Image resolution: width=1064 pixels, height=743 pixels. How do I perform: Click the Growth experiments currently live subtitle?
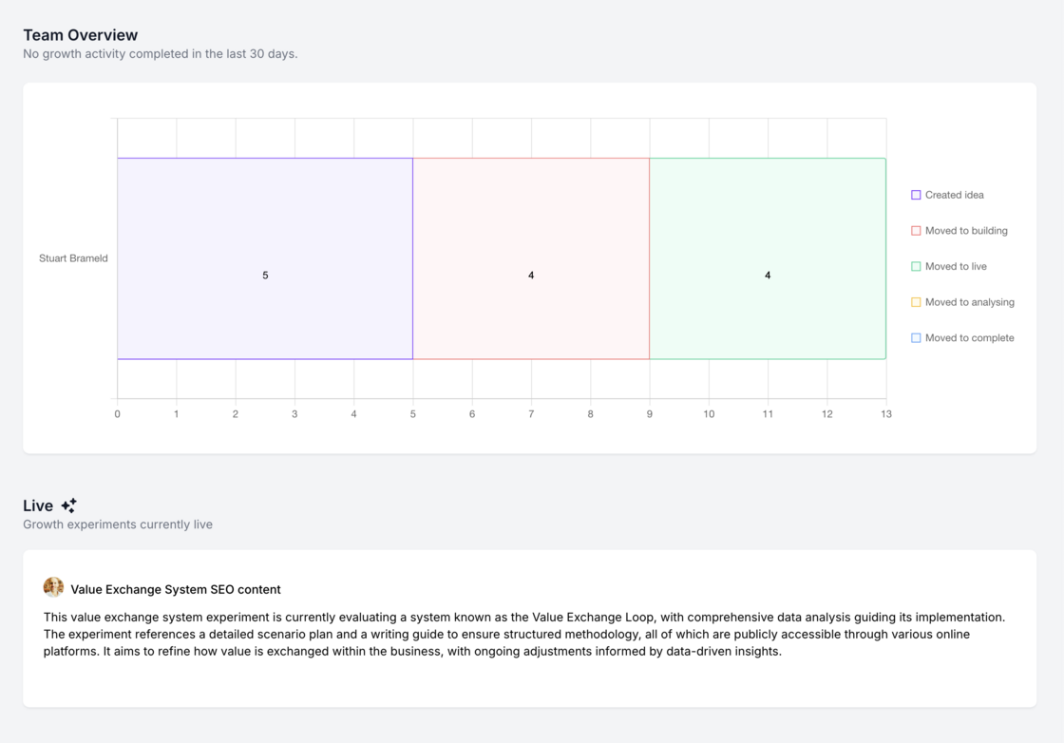[x=118, y=524]
